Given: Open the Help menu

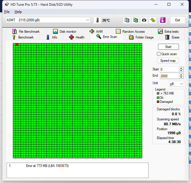Looking at the screenshot, I should point(18,12).
